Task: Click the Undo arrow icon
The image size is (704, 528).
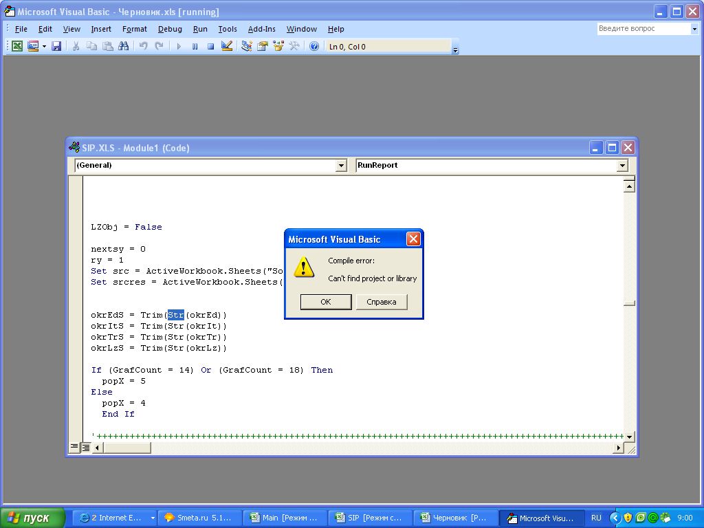Action: coord(143,46)
